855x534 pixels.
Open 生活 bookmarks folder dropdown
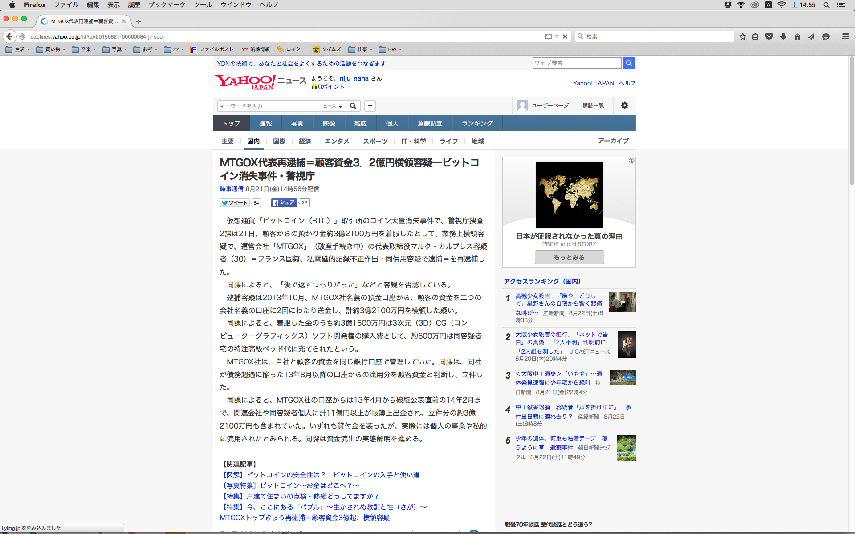point(18,49)
